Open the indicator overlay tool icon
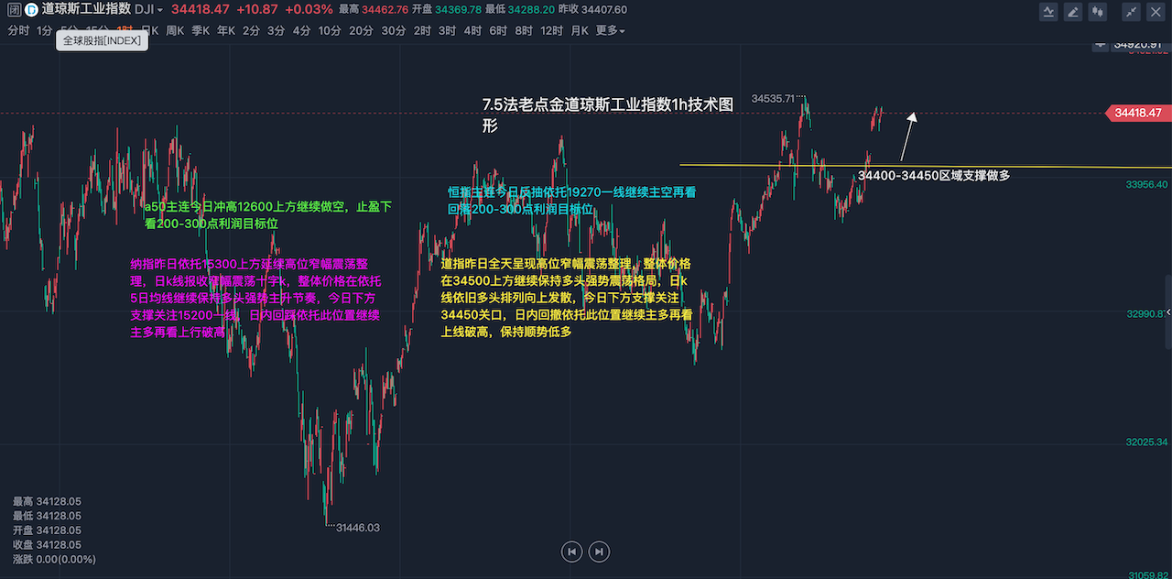This screenshot has height=579, width=1172. click(1049, 11)
